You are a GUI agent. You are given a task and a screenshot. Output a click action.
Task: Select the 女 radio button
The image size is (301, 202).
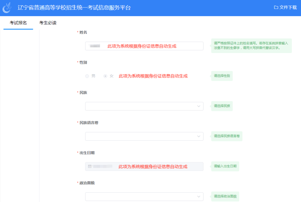tap(105, 76)
